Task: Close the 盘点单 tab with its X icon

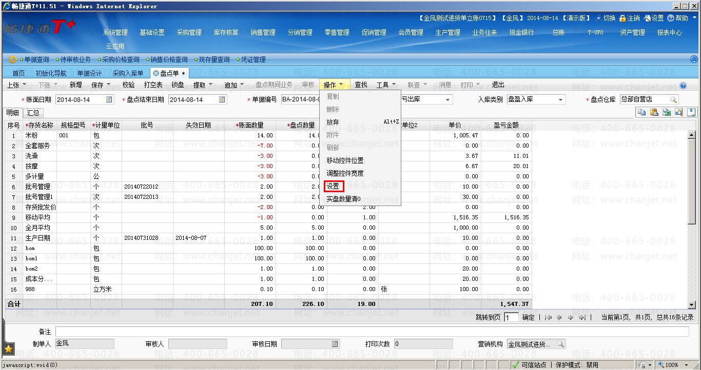Action: pos(156,73)
